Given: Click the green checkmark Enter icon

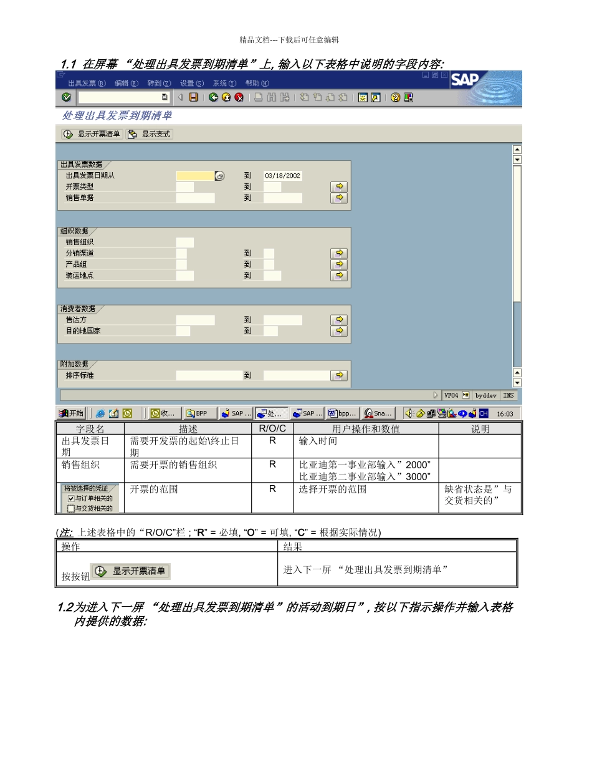Looking at the screenshot, I should point(66,97).
